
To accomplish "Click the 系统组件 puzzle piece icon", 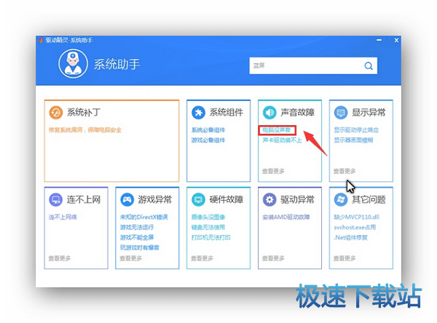I will click(198, 113).
